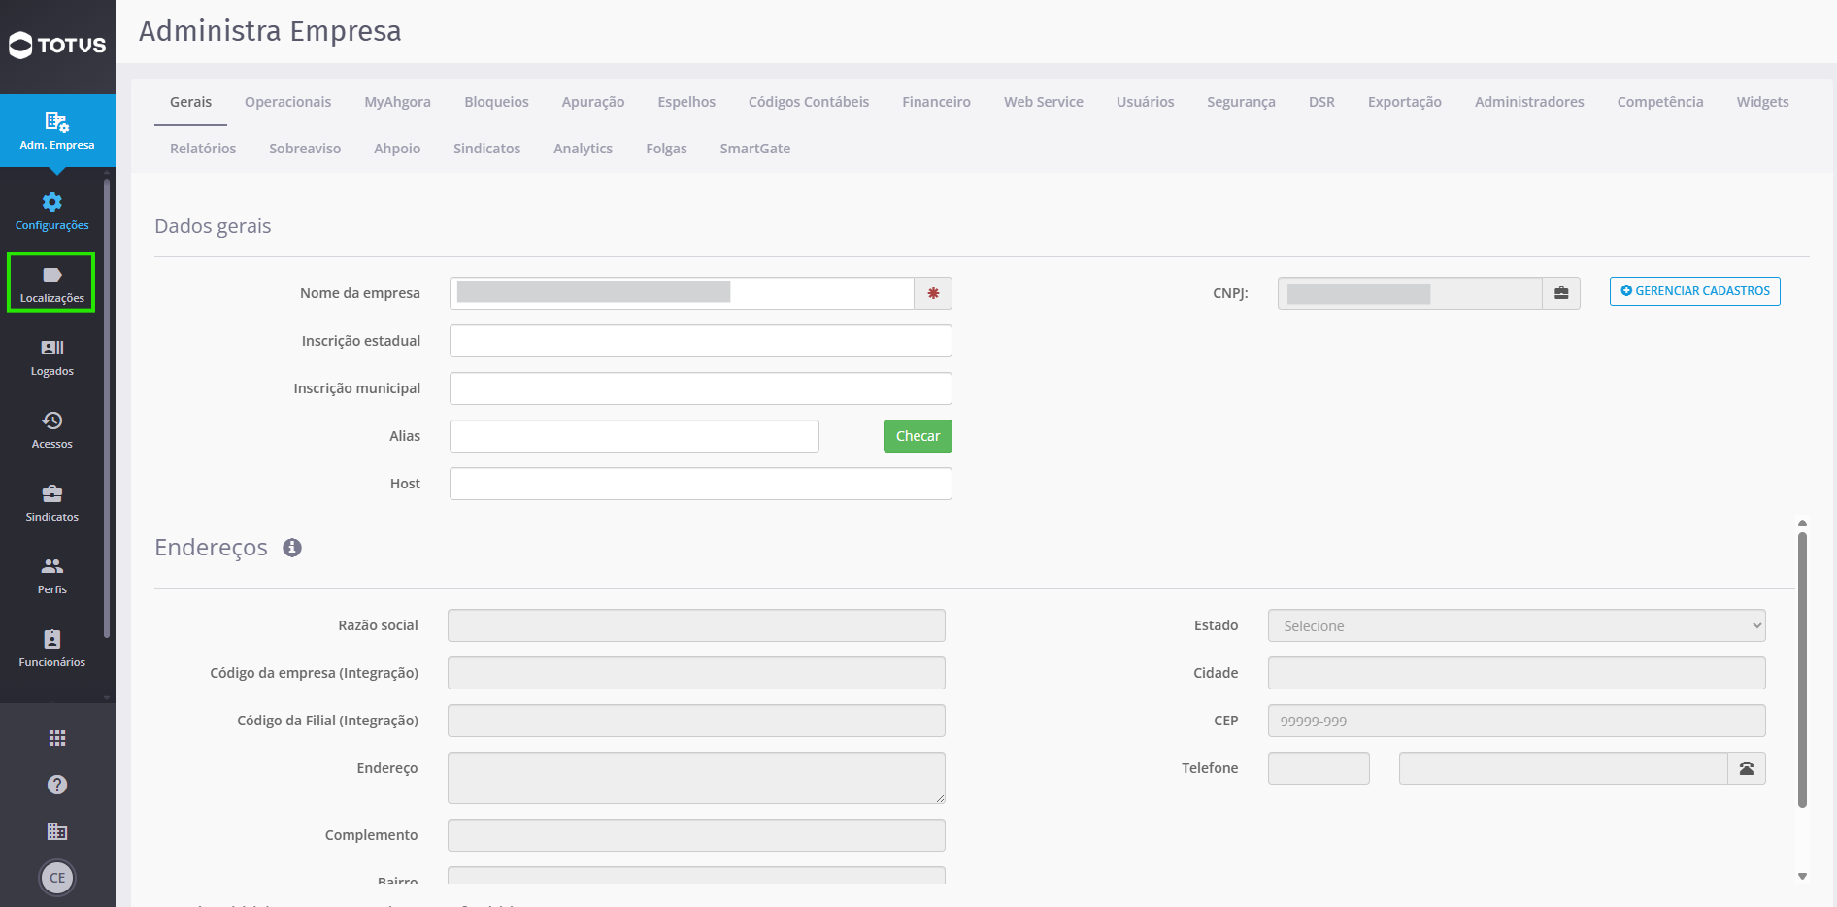Click the company building icon in sidebar

(57, 831)
